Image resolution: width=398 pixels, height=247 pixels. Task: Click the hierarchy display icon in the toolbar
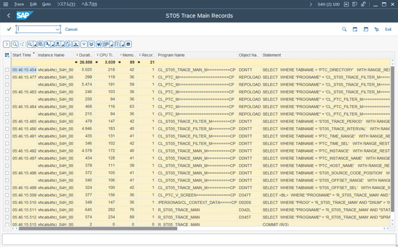tap(58, 44)
